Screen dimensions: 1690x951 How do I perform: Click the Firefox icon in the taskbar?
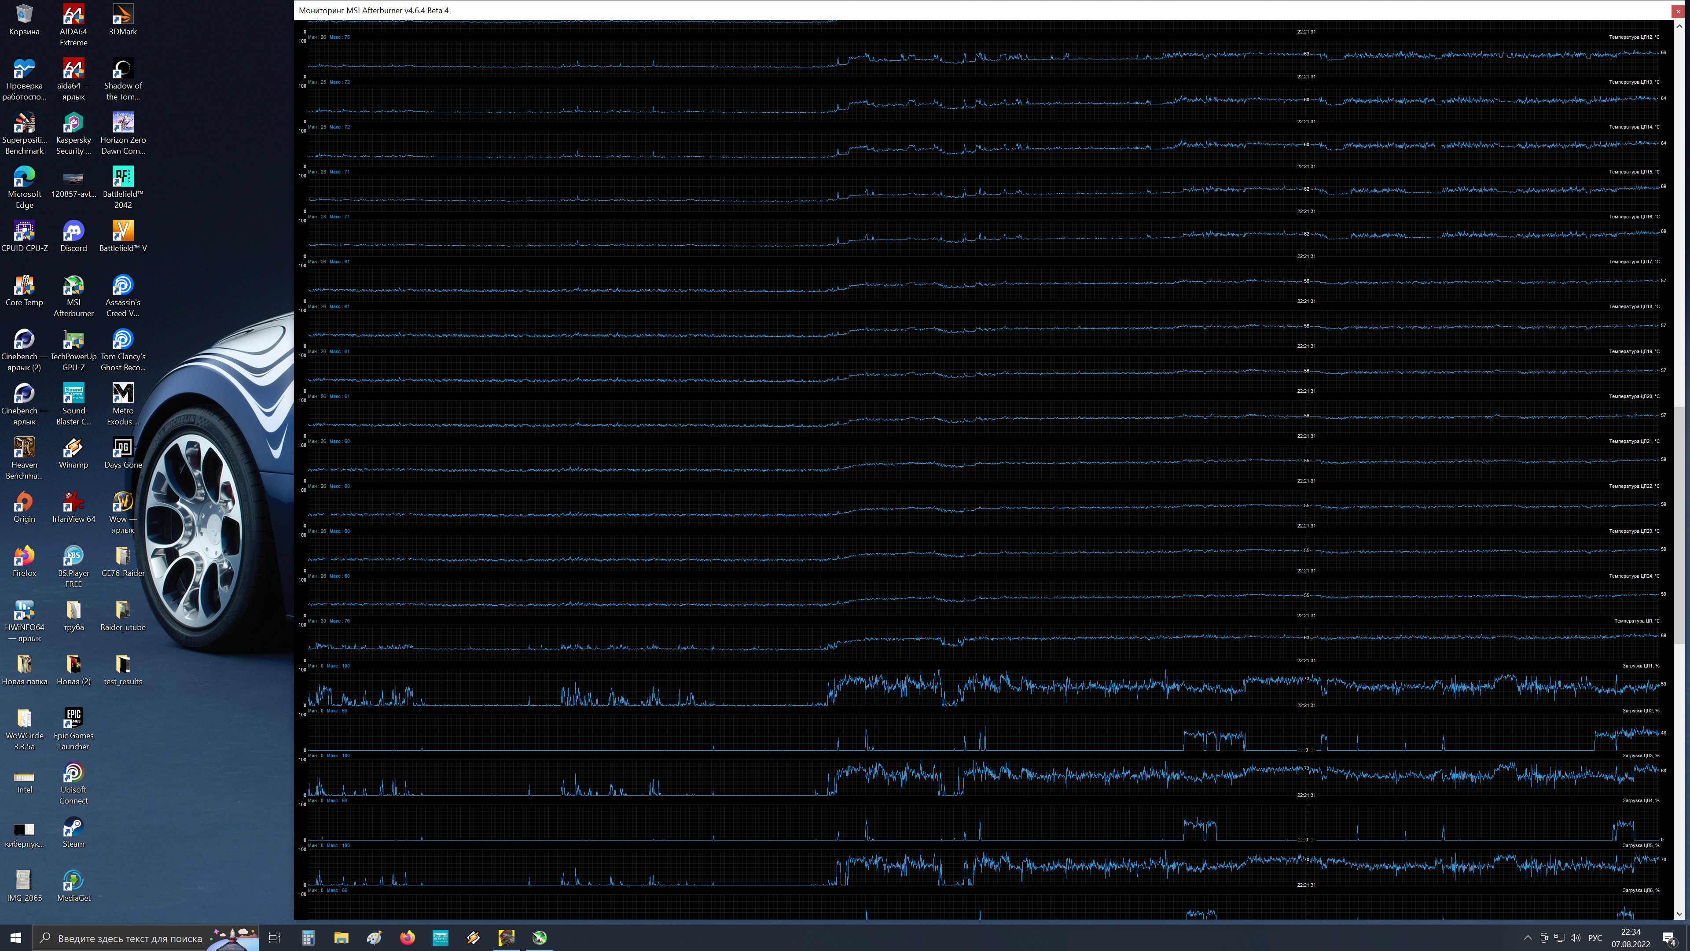click(408, 937)
